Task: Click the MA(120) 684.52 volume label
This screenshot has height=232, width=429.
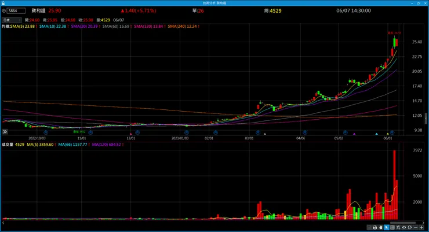Action: coord(107,145)
